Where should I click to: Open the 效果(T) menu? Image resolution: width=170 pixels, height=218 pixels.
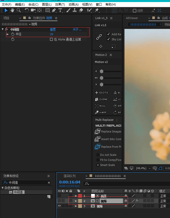[60, 5]
